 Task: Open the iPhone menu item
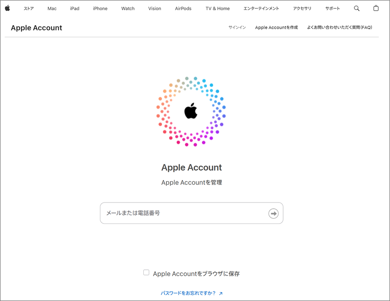point(100,8)
